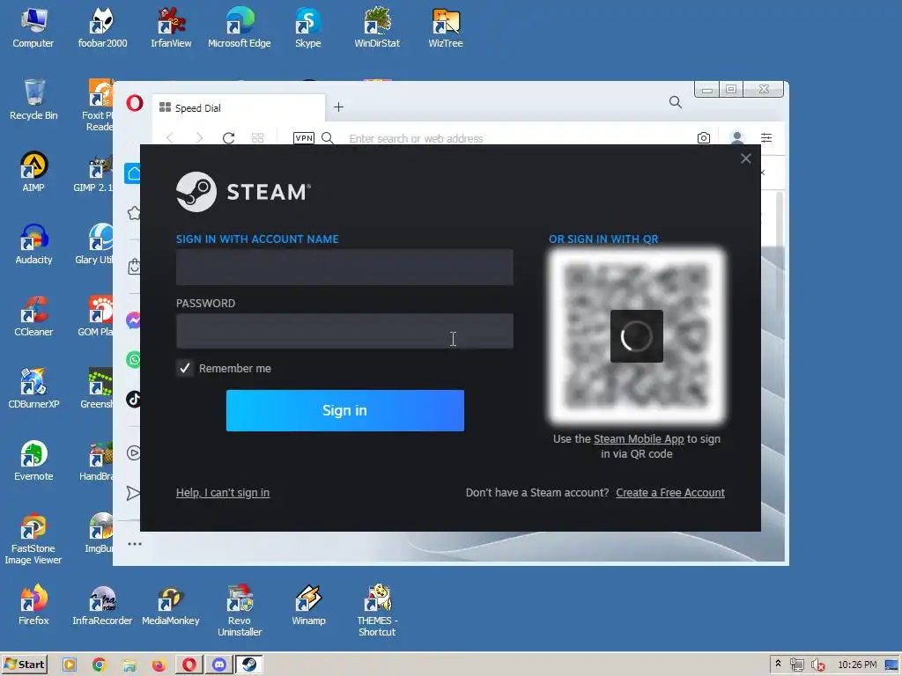
Task: Select the WizTree desktop shortcut
Action: 445,27
